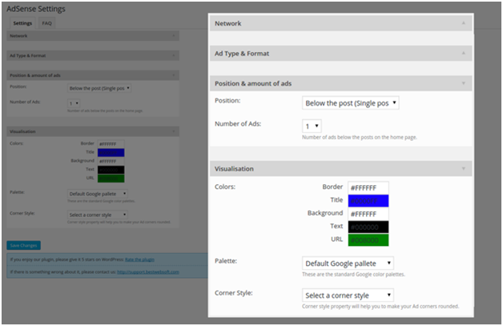Open the Settings tab in background page
The width and height of the screenshot is (503, 326).
pos(22,23)
